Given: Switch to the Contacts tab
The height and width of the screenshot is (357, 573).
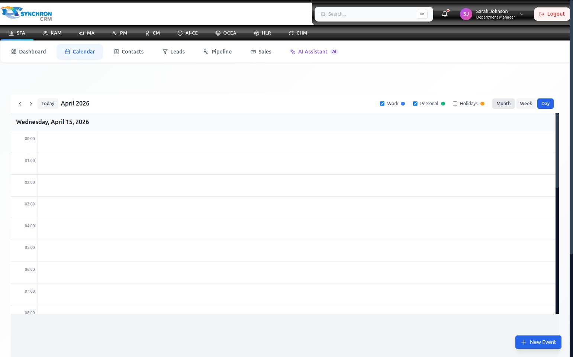Looking at the screenshot, I should (x=129, y=52).
